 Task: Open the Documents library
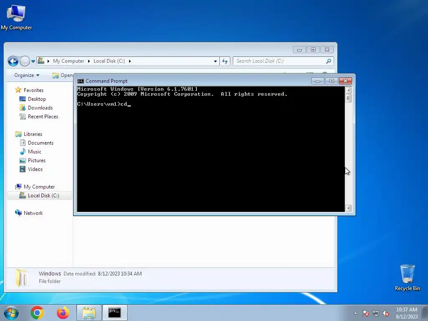41,143
